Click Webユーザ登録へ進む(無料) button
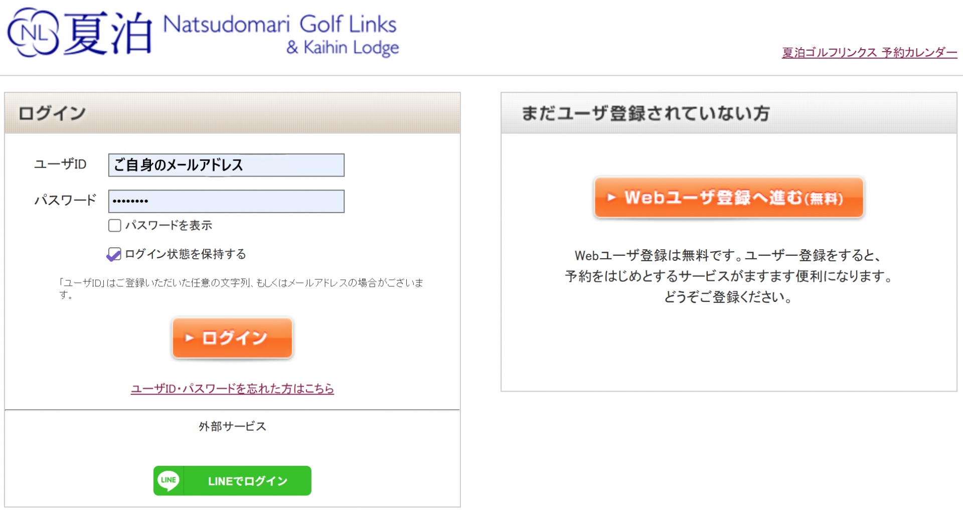The height and width of the screenshot is (512, 963). 729,198
